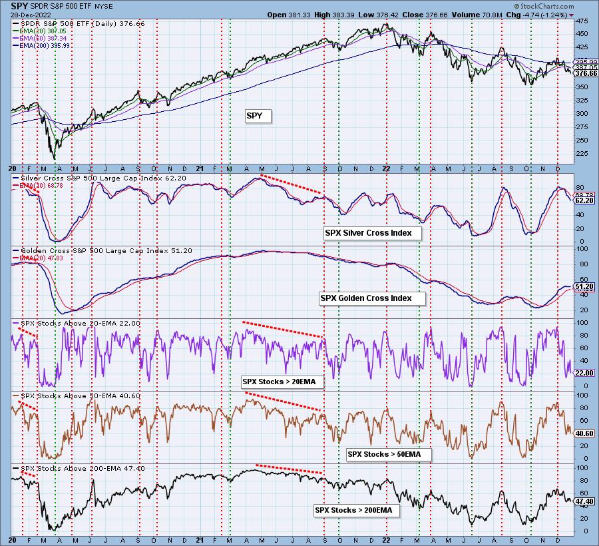Click the SPX Stocks Above 20-EMA legend
The height and width of the screenshot is (546, 599).
(77, 323)
